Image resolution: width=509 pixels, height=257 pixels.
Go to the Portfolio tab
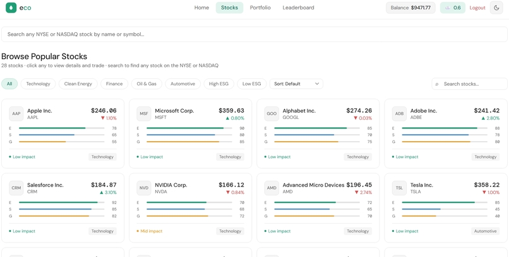pyautogui.click(x=260, y=8)
